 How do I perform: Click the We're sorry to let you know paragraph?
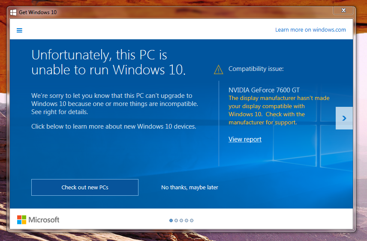coord(115,104)
